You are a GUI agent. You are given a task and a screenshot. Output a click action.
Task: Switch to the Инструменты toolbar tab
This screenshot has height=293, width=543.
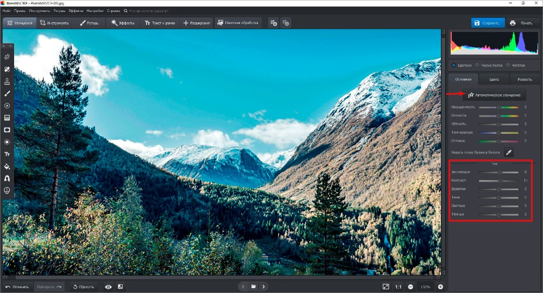click(x=54, y=23)
